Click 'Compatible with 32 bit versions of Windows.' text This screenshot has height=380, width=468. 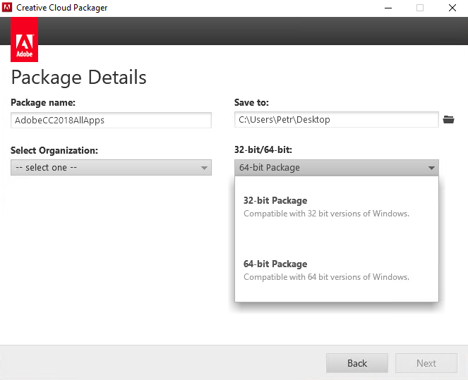click(326, 214)
